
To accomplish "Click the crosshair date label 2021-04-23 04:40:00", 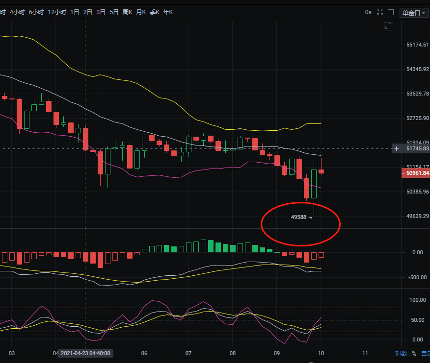I will [85, 353].
